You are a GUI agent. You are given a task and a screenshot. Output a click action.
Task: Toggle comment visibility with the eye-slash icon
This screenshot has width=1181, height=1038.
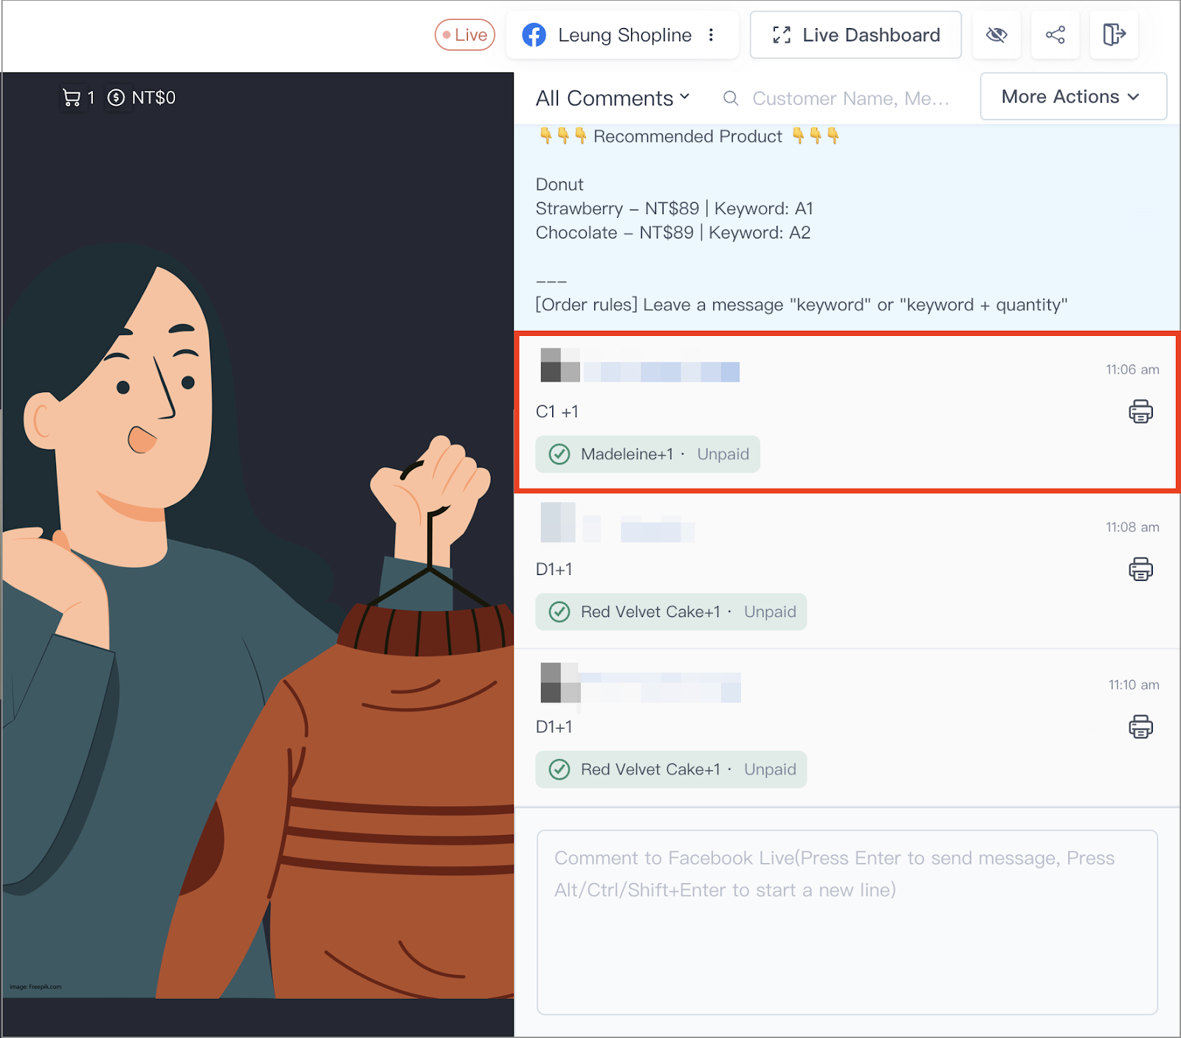(996, 35)
